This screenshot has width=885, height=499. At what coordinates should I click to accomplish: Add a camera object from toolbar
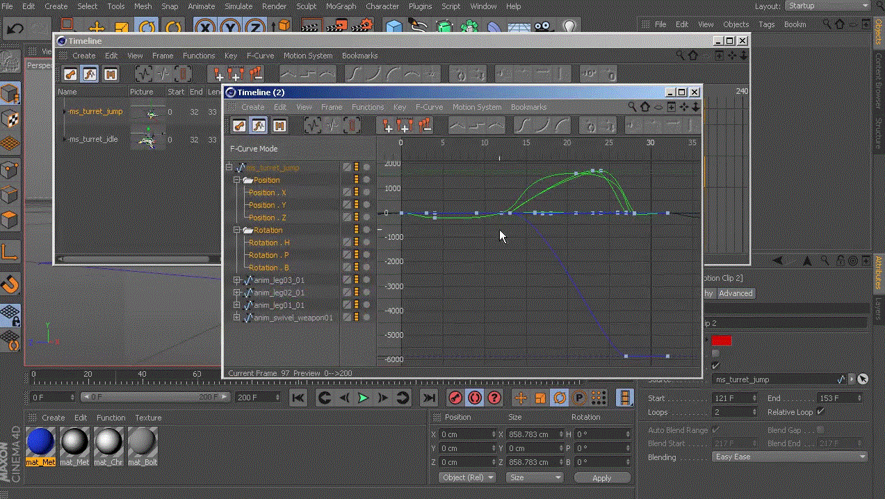[544, 28]
